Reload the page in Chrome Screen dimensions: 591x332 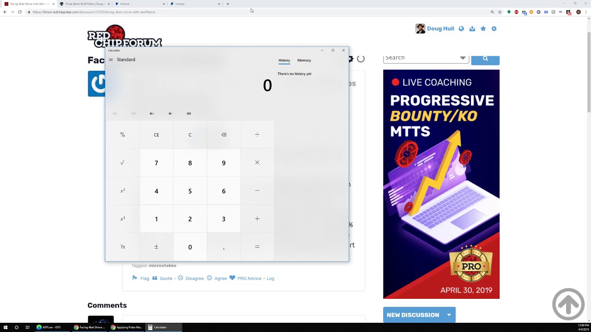click(x=20, y=12)
